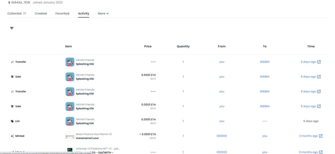335x154 pixels.
Task: Open external link icon in first Sale row
Action: (319, 76)
